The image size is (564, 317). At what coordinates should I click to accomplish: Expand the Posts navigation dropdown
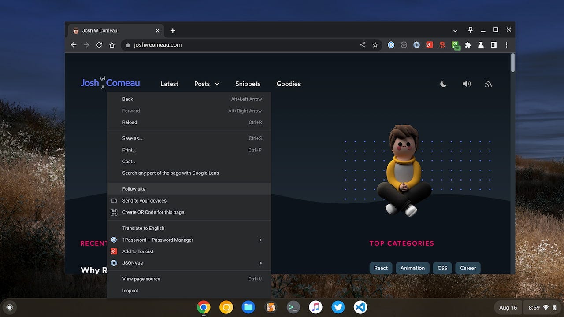[x=207, y=84]
